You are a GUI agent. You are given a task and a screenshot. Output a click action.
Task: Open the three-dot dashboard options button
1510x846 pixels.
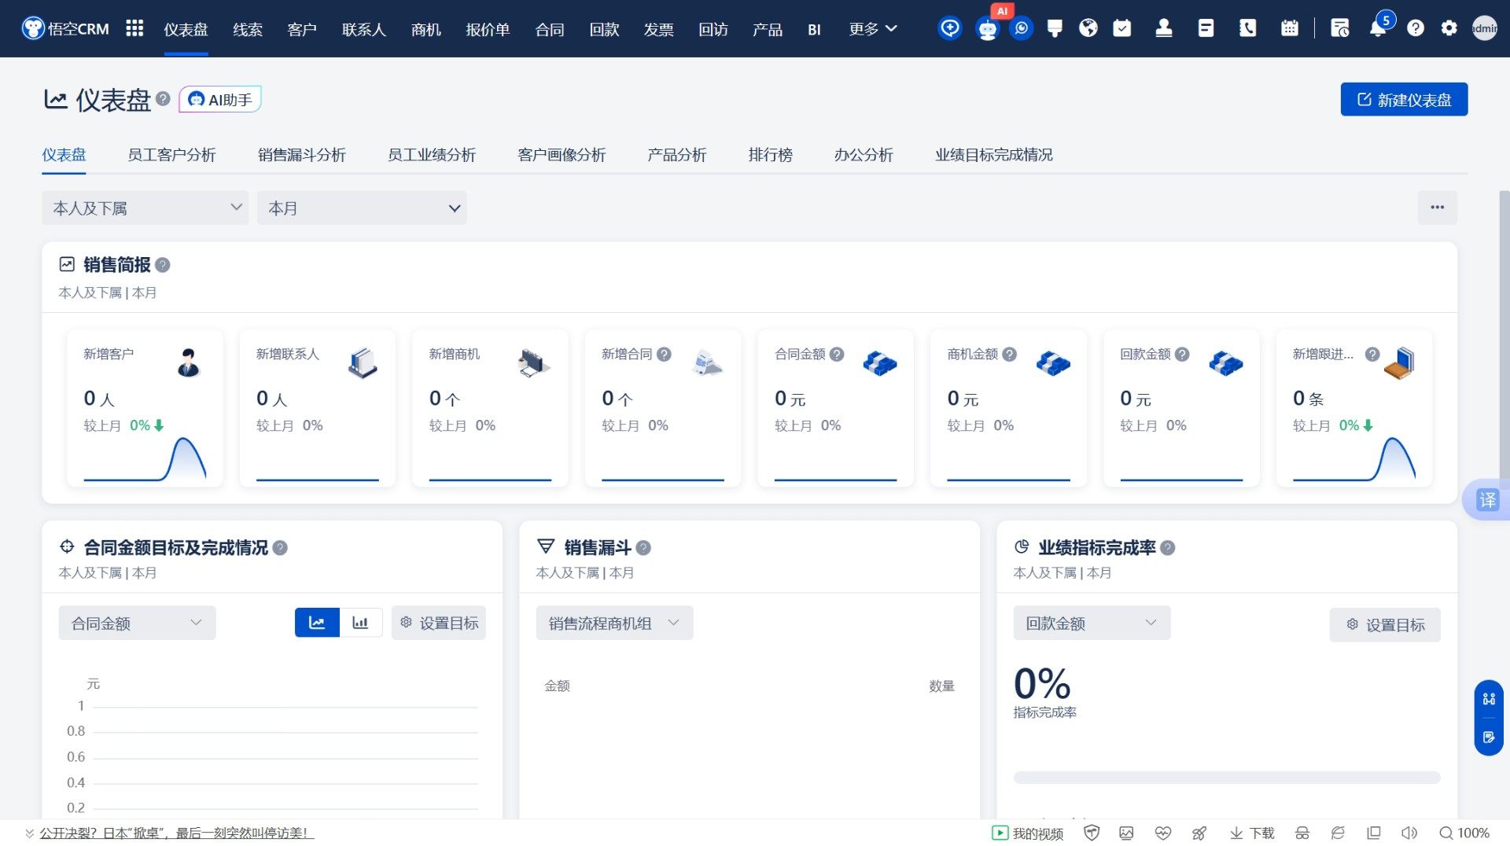point(1437,208)
